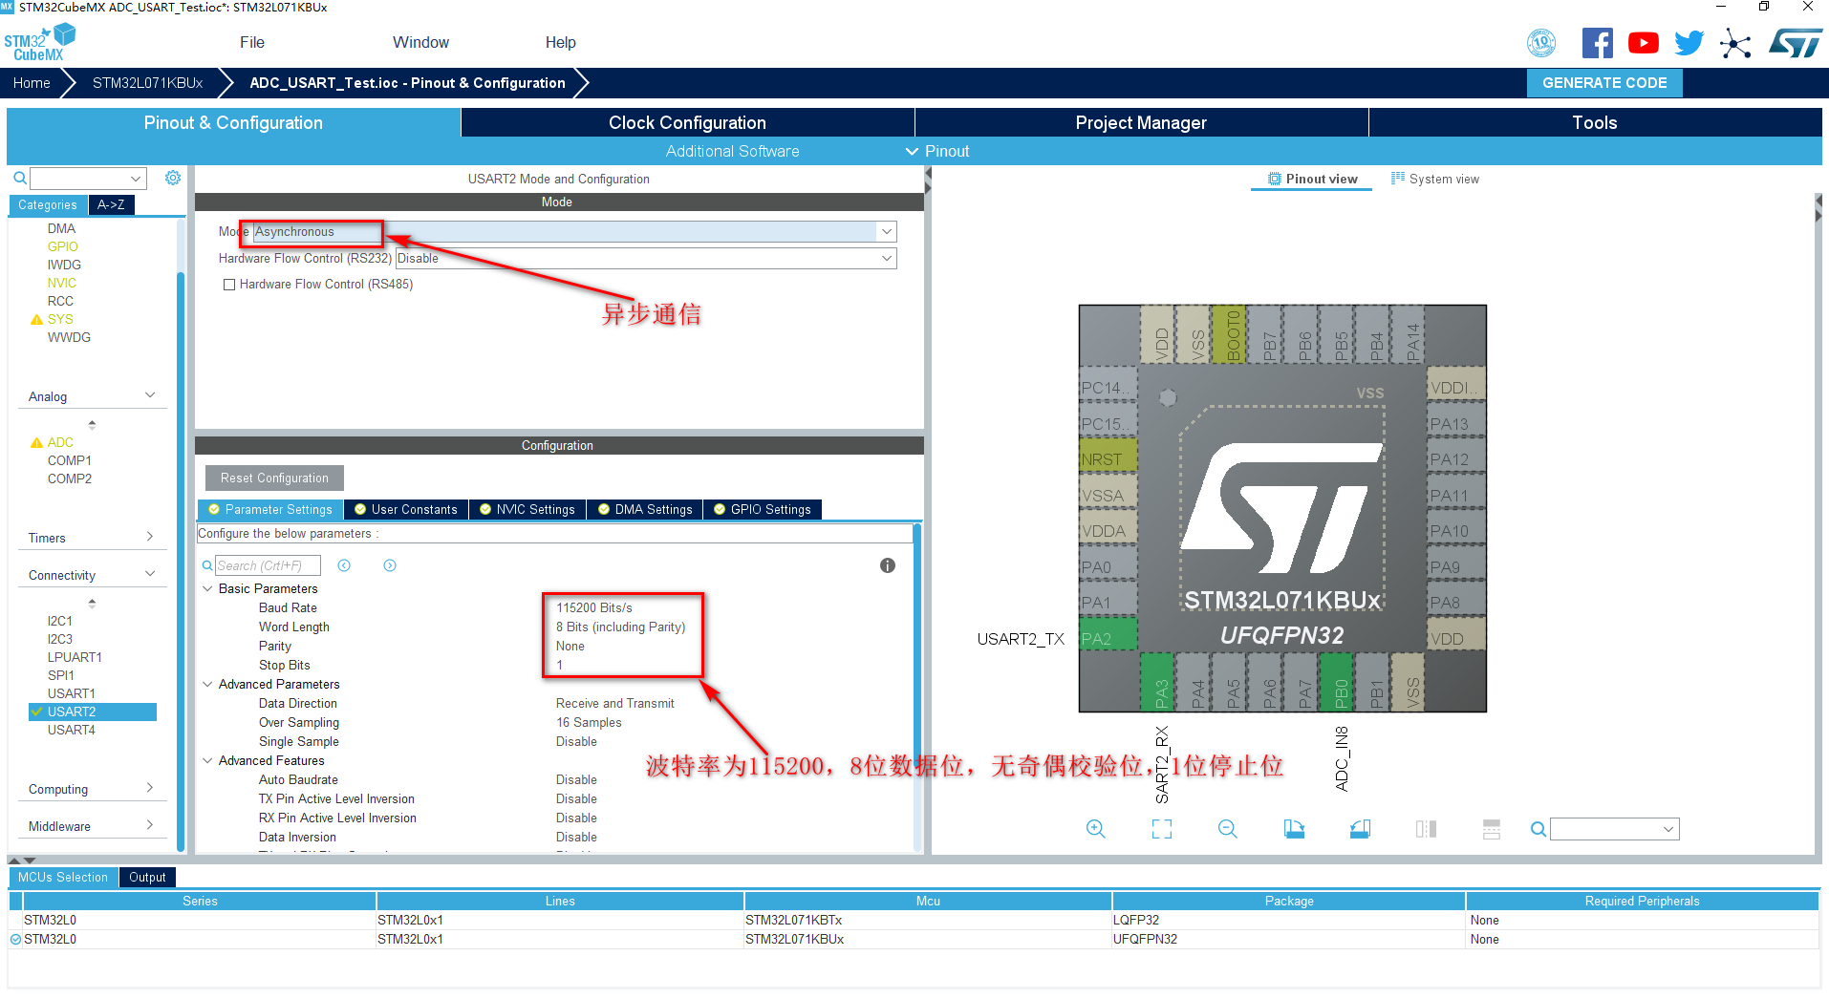Open the category settings gear icon
The height and width of the screenshot is (999, 1829).
pyautogui.click(x=173, y=178)
